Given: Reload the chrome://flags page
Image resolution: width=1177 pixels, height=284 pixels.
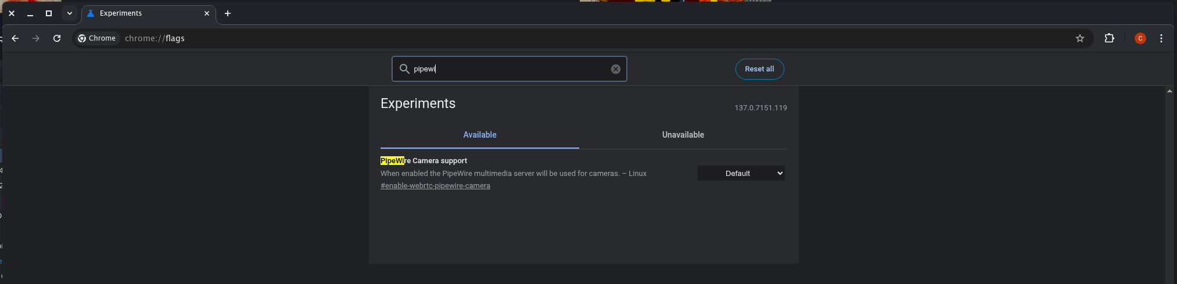Looking at the screenshot, I should coord(57,38).
